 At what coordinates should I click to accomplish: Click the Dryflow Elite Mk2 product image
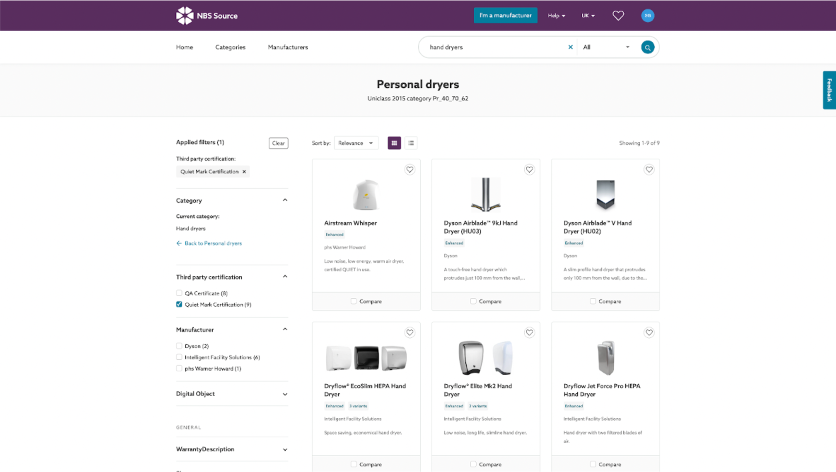click(485, 358)
